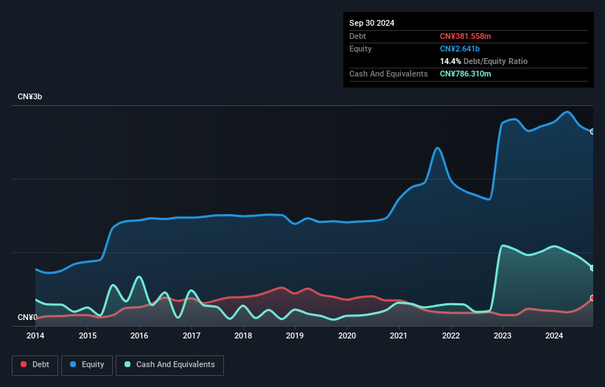The image size is (605, 387).
Task: Select the 2016 x-axis label
Action: [139, 335]
